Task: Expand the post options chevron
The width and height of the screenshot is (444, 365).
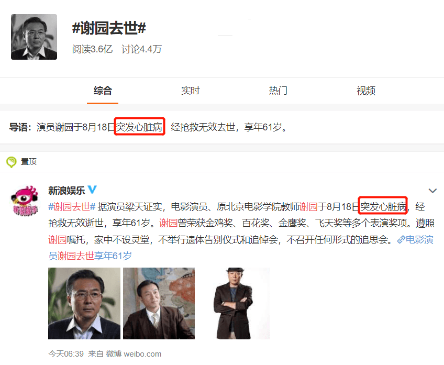Action: [x=432, y=191]
